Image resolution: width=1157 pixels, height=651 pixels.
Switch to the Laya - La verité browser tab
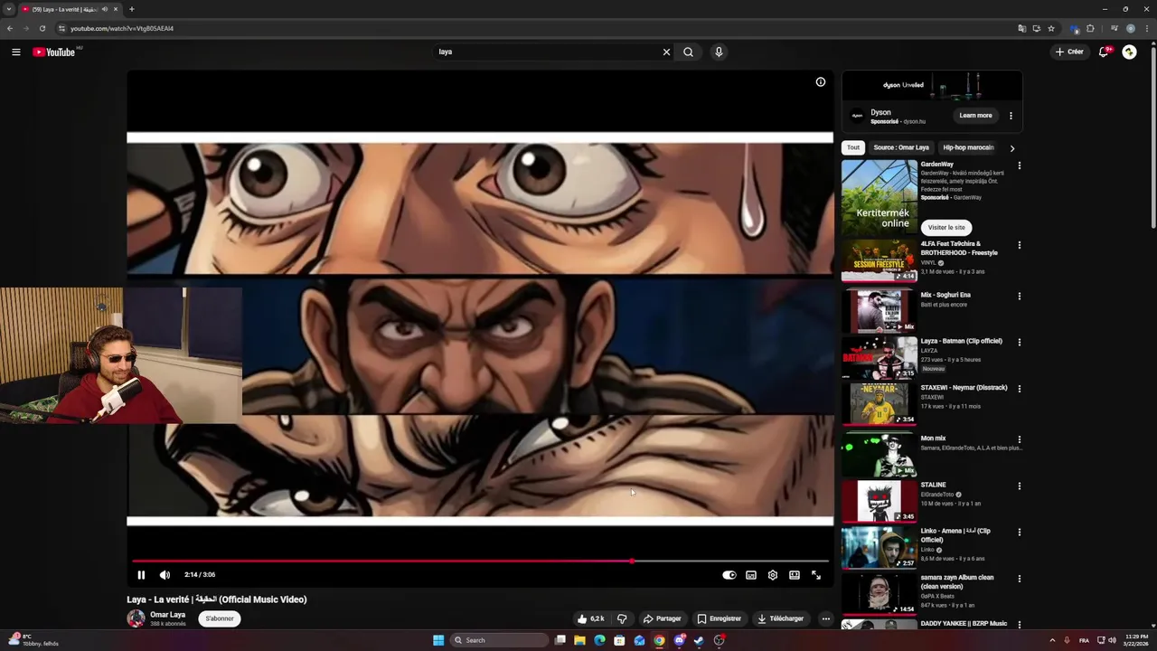point(71,9)
